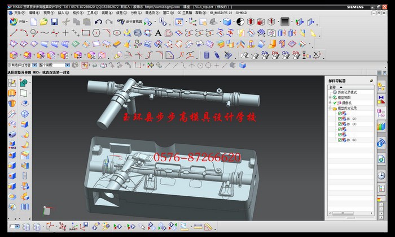Open the 文件 (File) menu
The height and width of the screenshot is (237, 395).
coord(19,11)
